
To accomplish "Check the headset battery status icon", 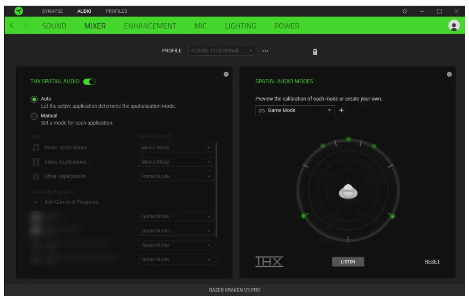I will coord(315,51).
